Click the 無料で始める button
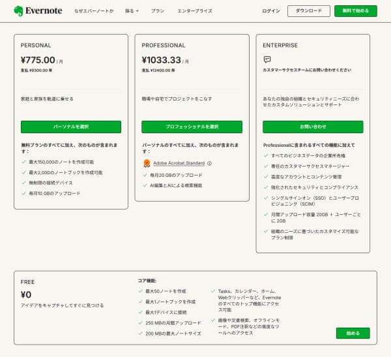The width and height of the screenshot is (391, 357). [355, 11]
